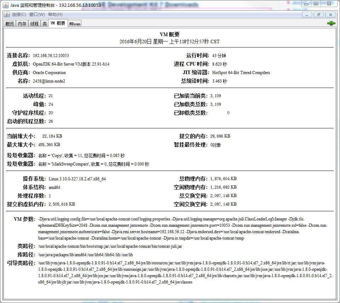The height and width of the screenshot is (303, 340).
Task: Click the OpenJDK 64-Bit Server VM value
Action: point(71,64)
